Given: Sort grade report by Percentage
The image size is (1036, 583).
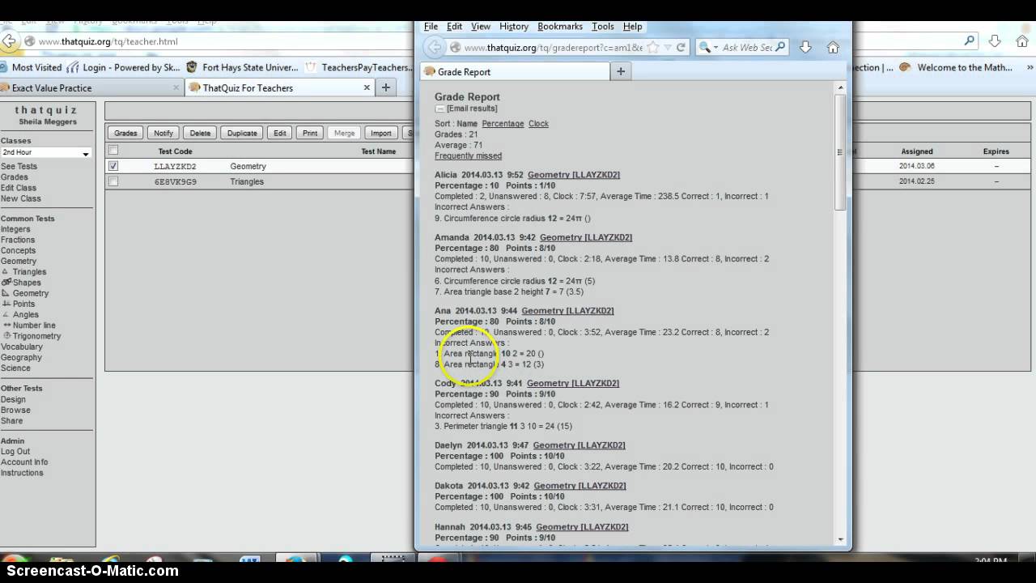Looking at the screenshot, I should click(x=503, y=124).
